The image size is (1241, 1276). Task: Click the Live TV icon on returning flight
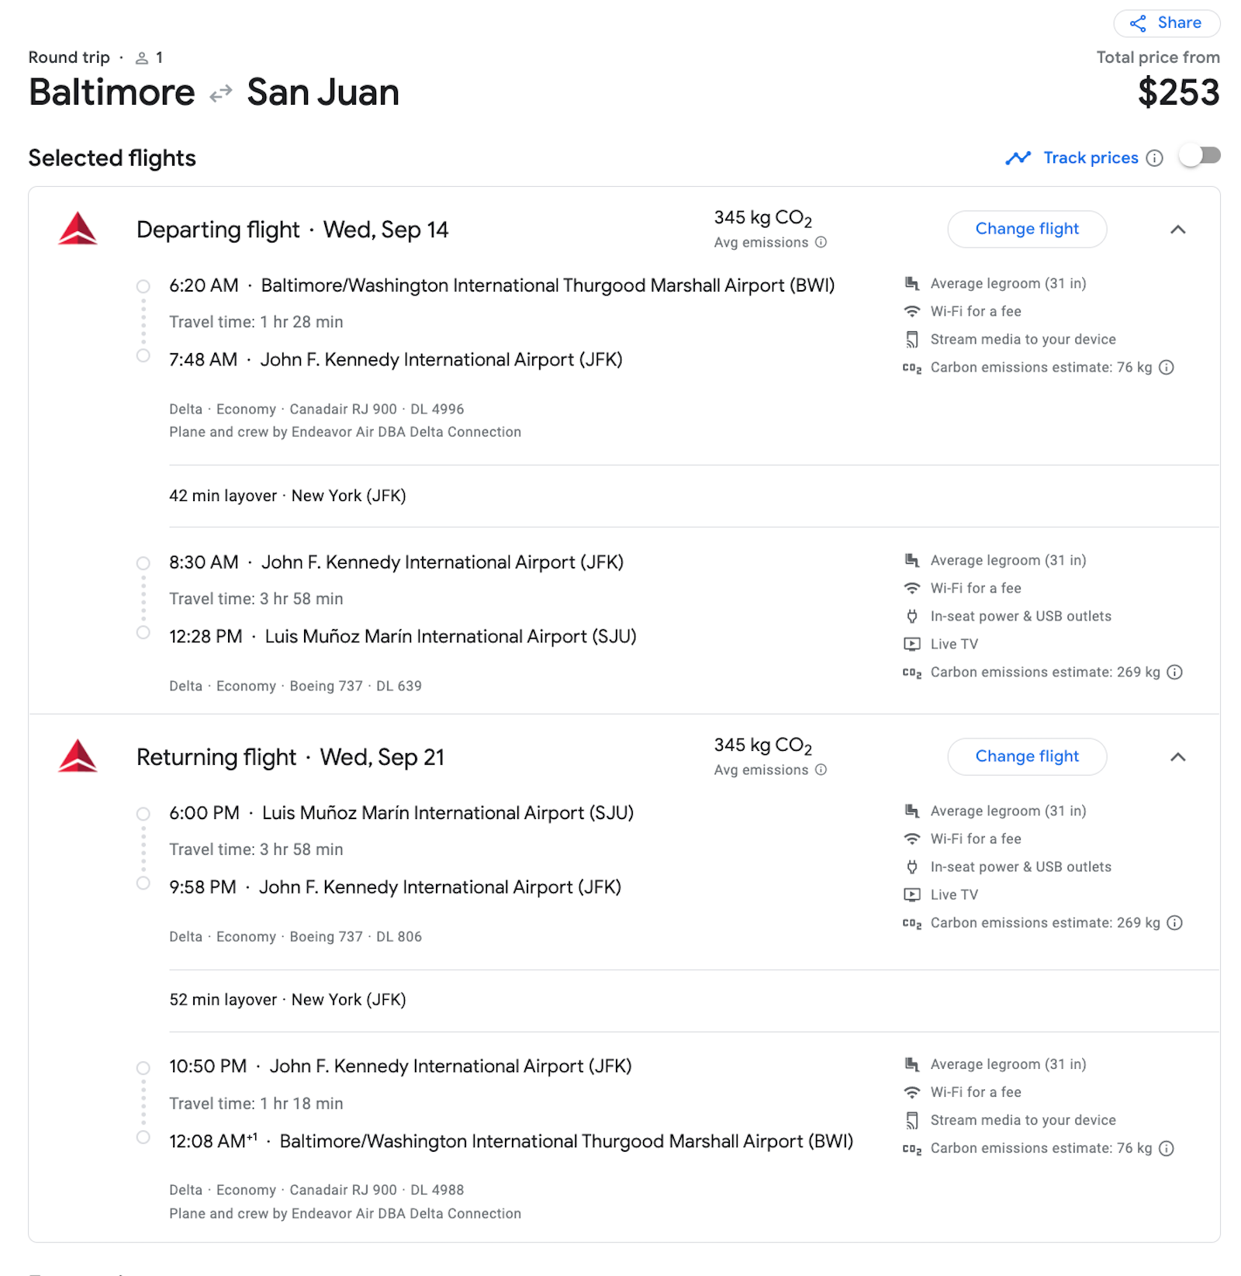[911, 894]
